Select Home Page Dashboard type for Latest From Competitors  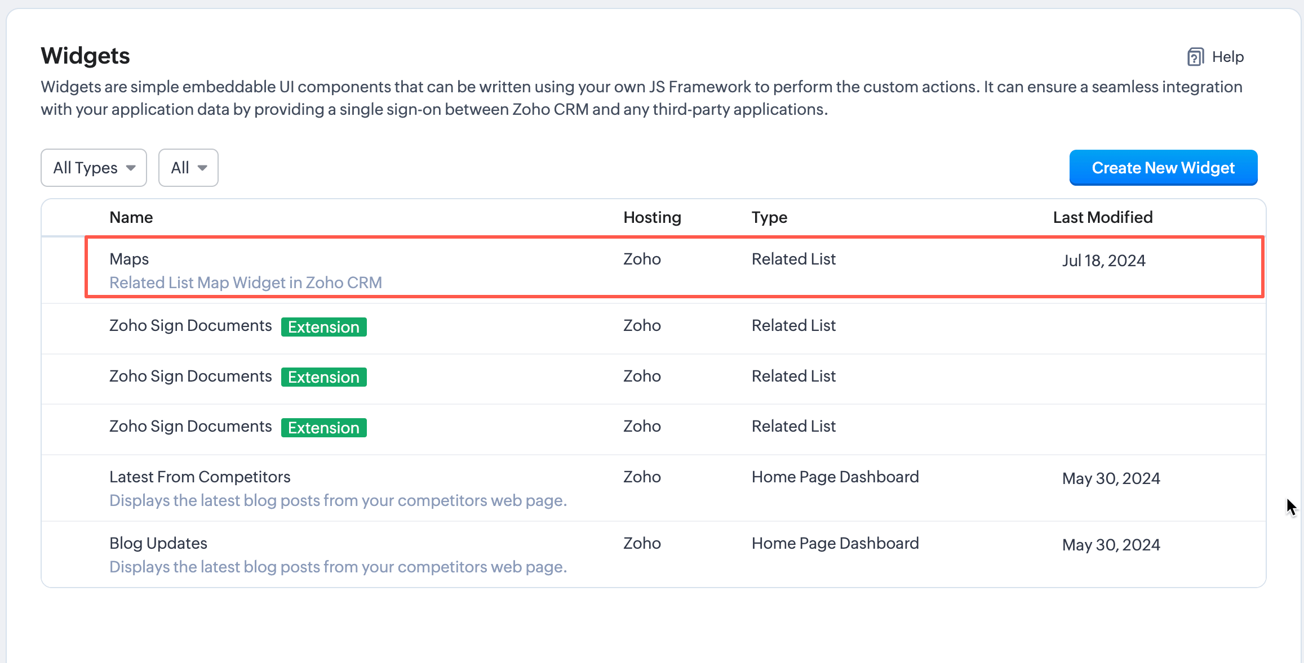pyautogui.click(x=835, y=477)
